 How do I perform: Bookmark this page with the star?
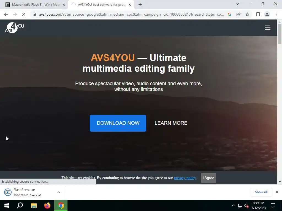point(247,14)
